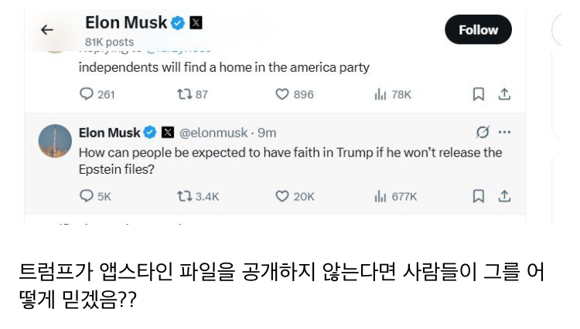Click the back arrow in header
This screenshot has height=329, width=580.
click(47, 30)
